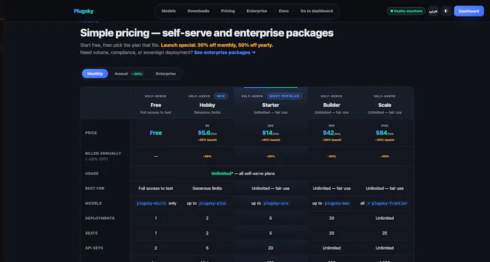Viewport: 490px width, 262px height.
Task: Click the plugsky-frontier model tag
Action: pyautogui.click(x=388, y=203)
